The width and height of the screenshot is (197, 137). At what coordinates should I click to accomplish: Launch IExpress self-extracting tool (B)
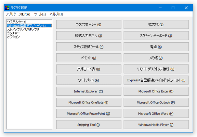tap(156, 80)
